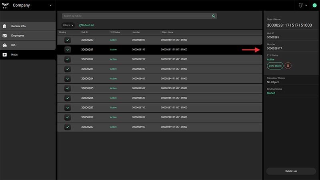This screenshot has width=320, height=180.
Task: Open the Employees section
Action: 28,36
